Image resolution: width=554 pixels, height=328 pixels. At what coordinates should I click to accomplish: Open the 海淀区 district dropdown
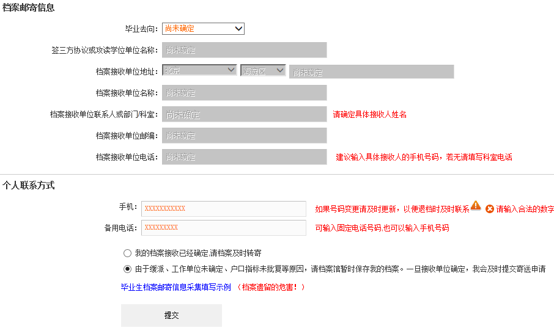(x=263, y=70)
